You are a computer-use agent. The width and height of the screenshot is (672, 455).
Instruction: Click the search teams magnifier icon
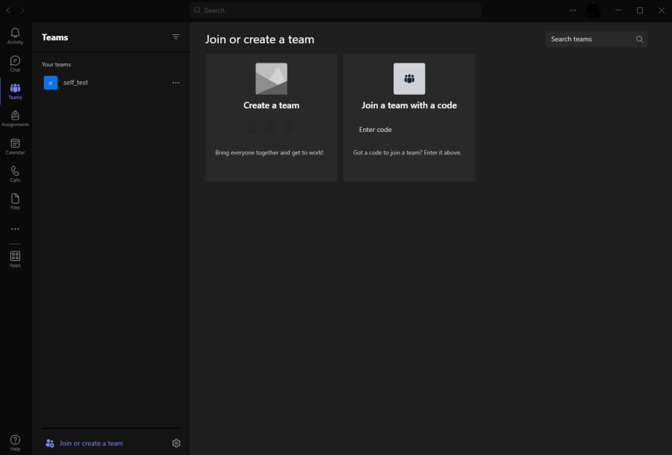coord(639,40)
